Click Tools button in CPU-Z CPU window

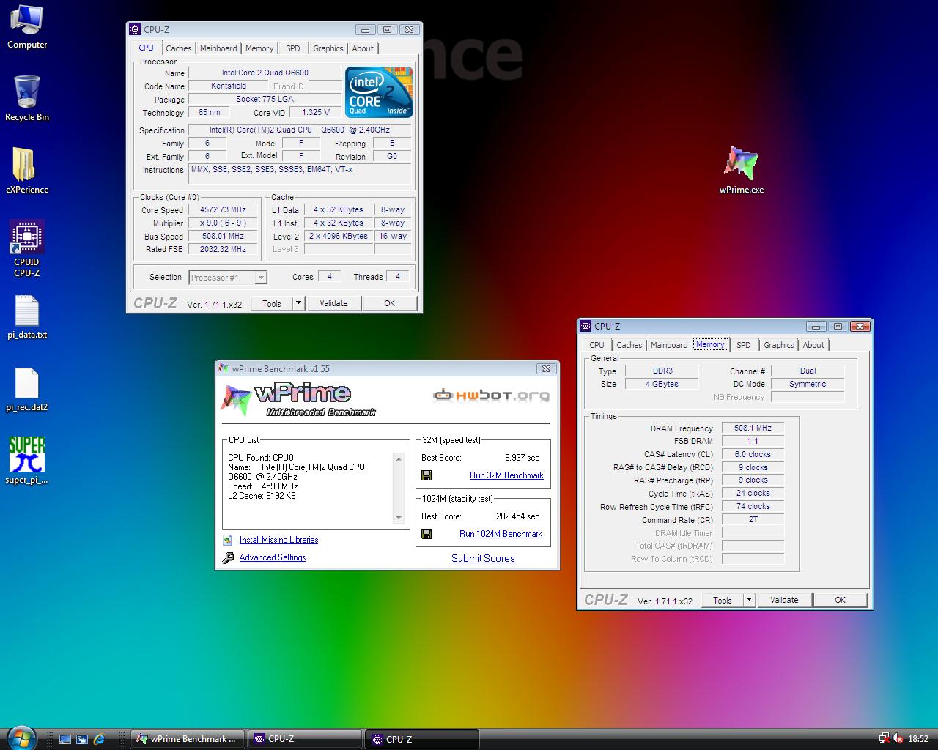272,303
